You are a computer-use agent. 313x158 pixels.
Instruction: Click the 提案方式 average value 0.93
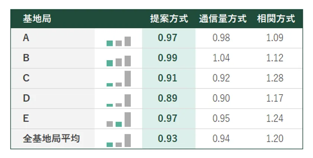pyautogui.click(x=167, y=139)
